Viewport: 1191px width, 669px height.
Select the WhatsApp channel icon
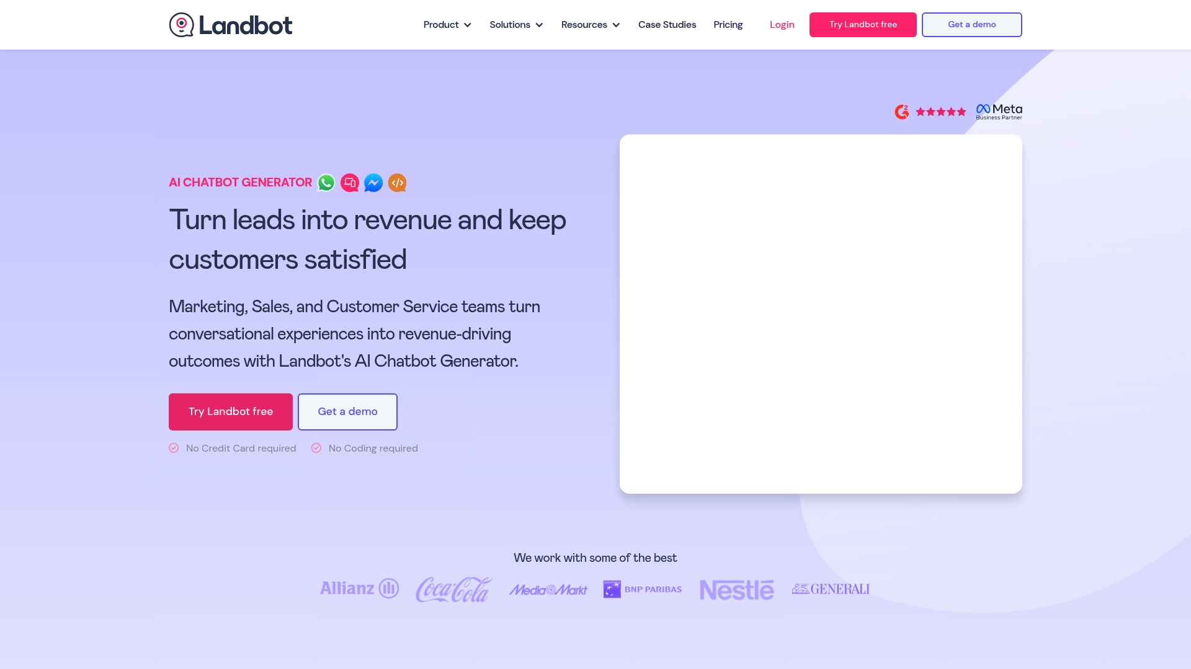(x=326, y=183)
